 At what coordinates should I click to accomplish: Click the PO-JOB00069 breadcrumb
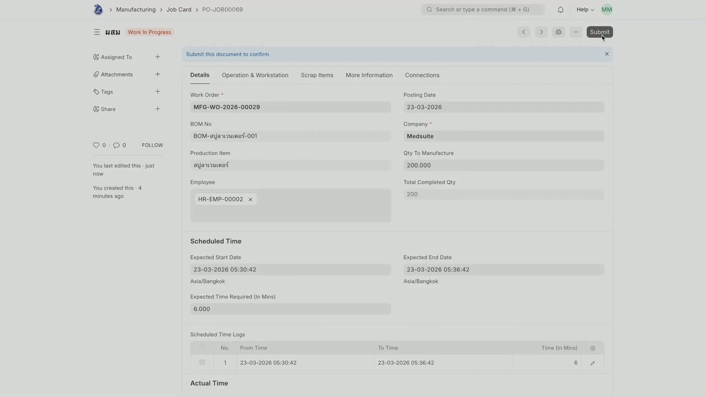click(x=222, y=9)
